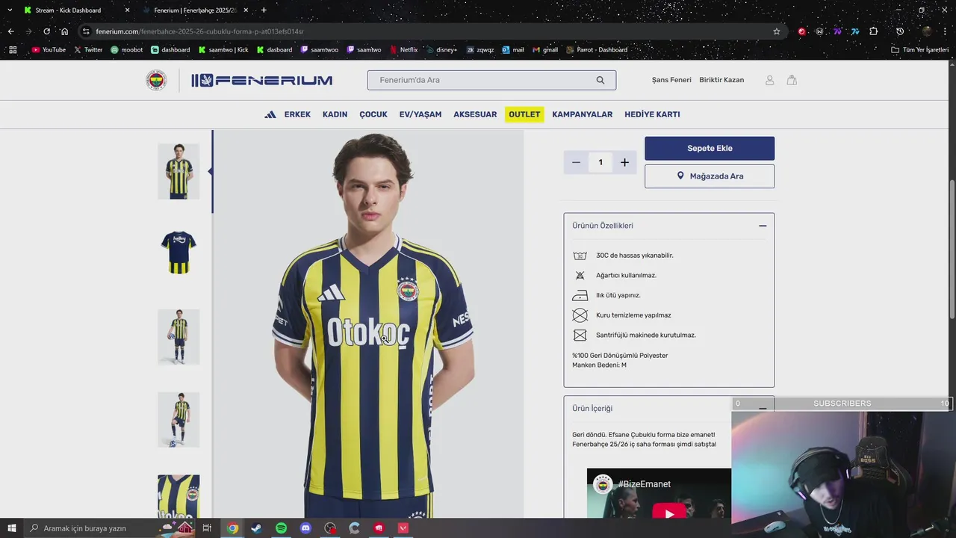This screenshot has height=538, width=956.
Task: Open the browser home page
Action: point(64,31)
